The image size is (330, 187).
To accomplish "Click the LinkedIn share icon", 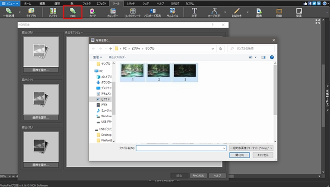I will tap(318, 3).
